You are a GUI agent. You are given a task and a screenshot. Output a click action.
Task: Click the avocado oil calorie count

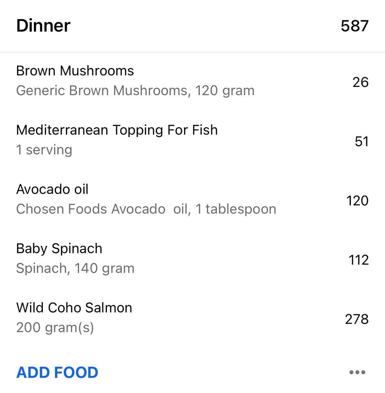point(357,201)
